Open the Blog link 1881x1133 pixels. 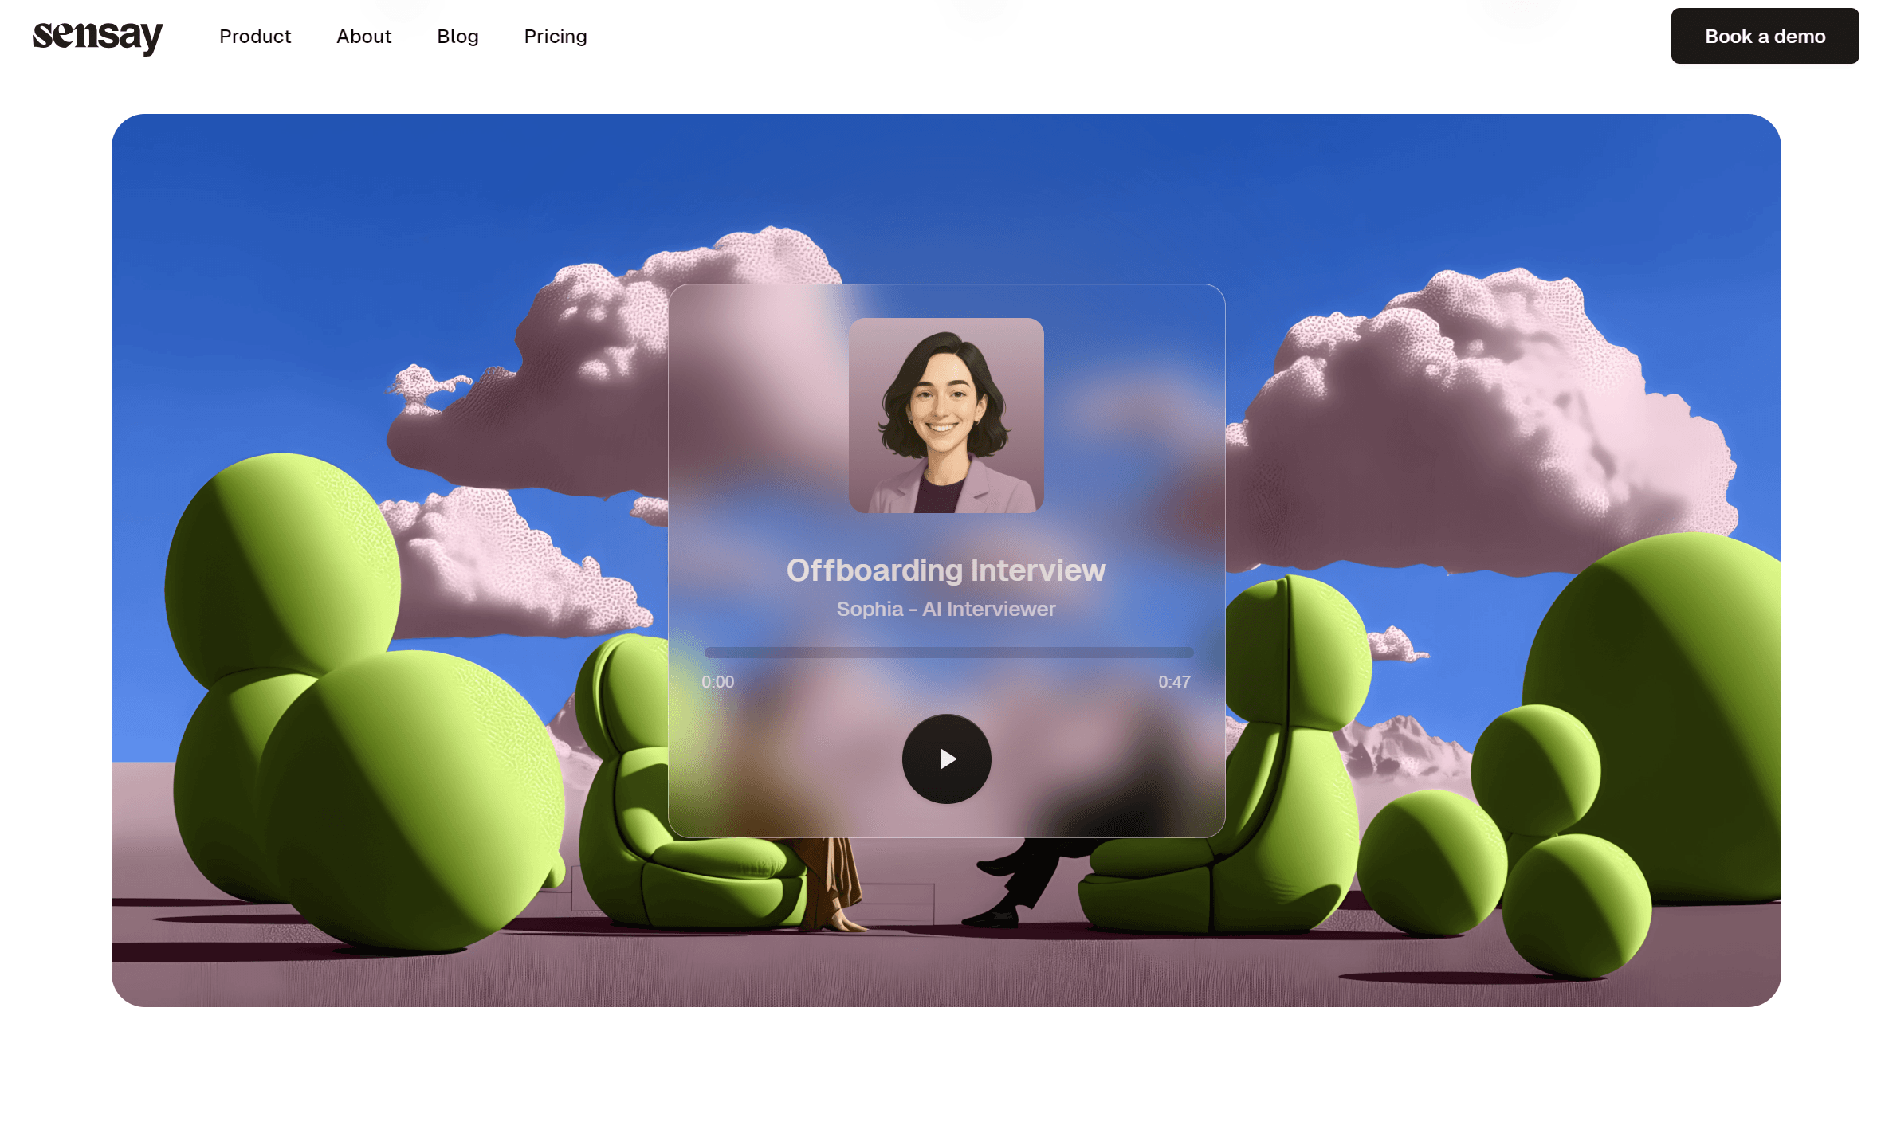457,37
